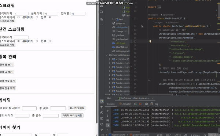Toggle scroll to end in console
Image resolution: width=220 pixels, height=136 pixels.
pos(107,125)
